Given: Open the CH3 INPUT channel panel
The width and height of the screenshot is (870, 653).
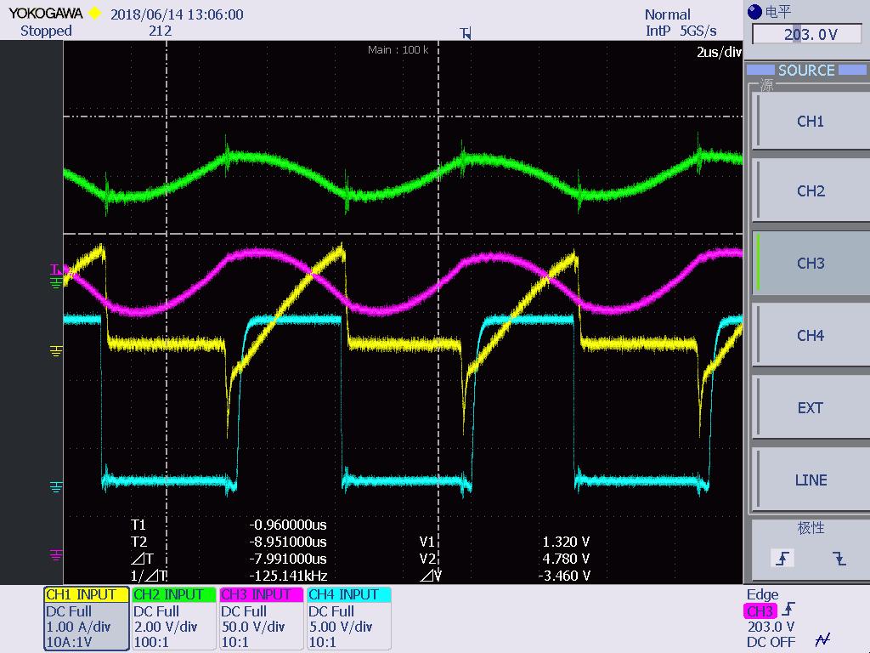Looking at the screenshot, I should click(x=261, y=618).
